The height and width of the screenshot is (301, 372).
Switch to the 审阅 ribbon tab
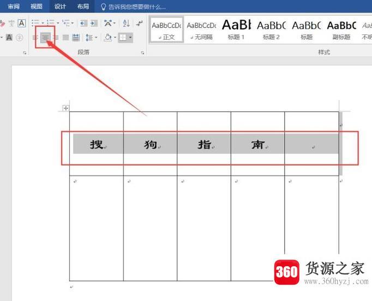14,7
